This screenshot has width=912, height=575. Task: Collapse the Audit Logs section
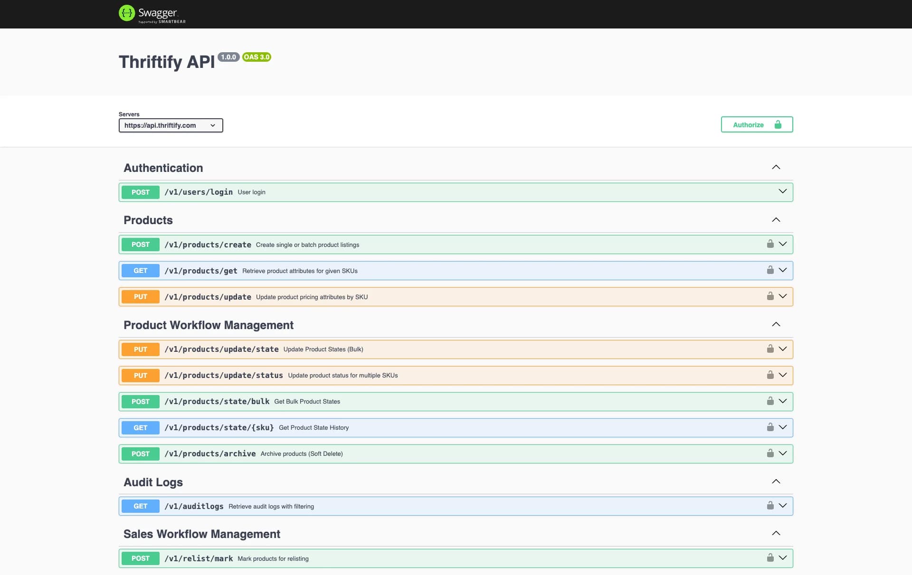[776, 481]
